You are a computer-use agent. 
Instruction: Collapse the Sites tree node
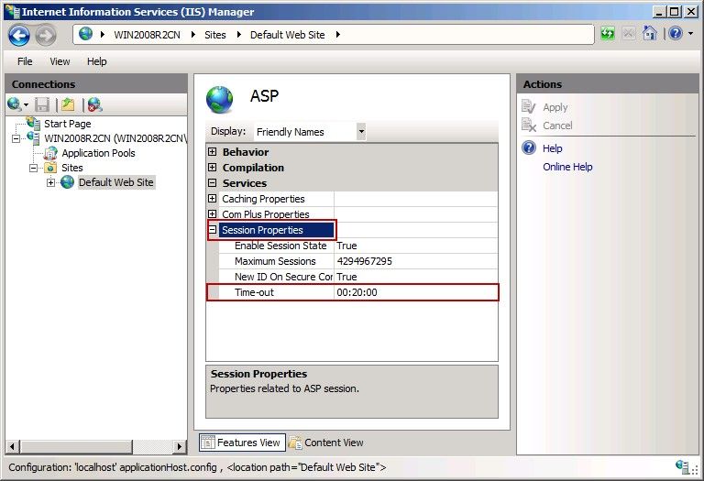[x=33, y=168]
